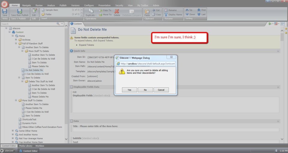
Task: Click the Copy command in Clipboard
Action: [x=157, y=15]
